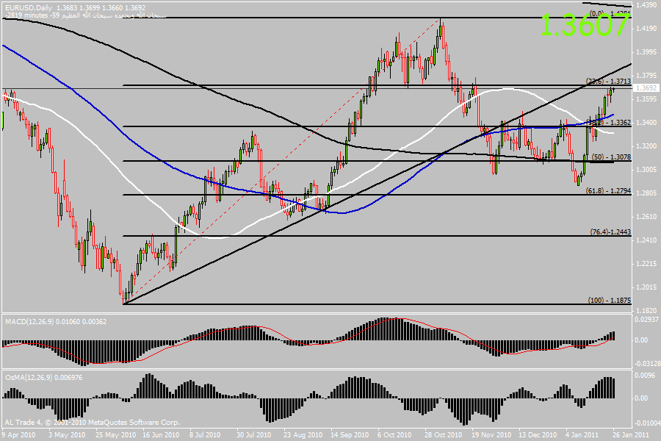
Task: Select the 100 Fibonacci level label at 1.1875
Action: click(609, 300)
